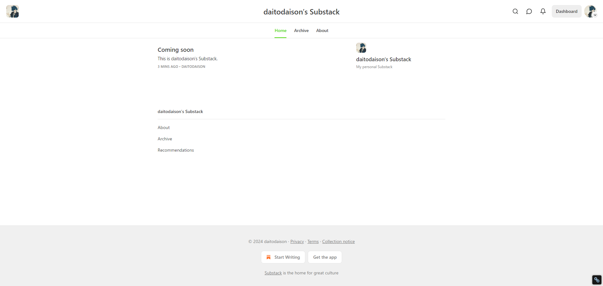The image size is (603, 286).
Task: Open the search icon in header
Action: click(515, 11)
